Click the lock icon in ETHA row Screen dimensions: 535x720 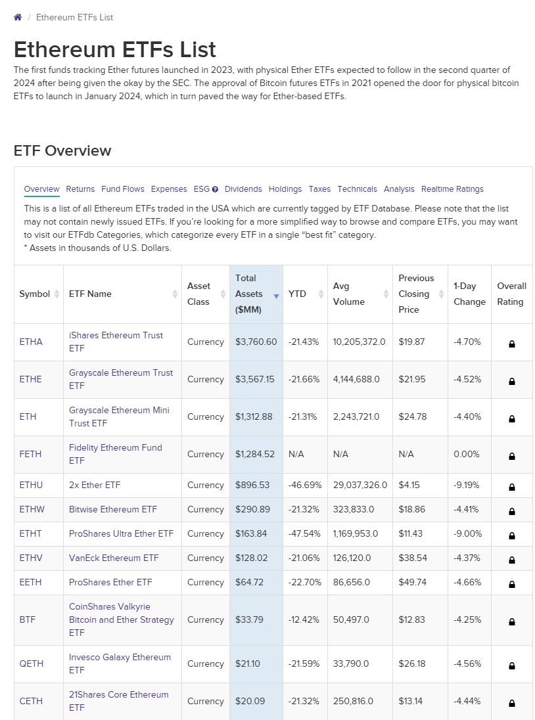coord(512,343)
